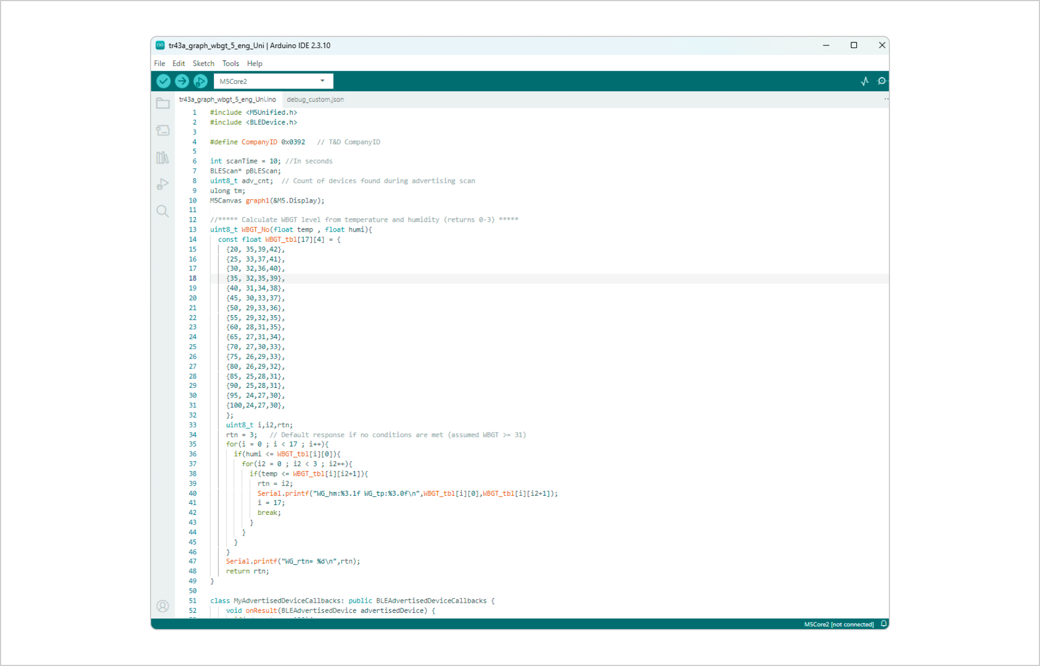Screen dimensions: 1040x666
Task: Click the for(i = 0 ; i < 17 loop line
Action: (277, 444)
